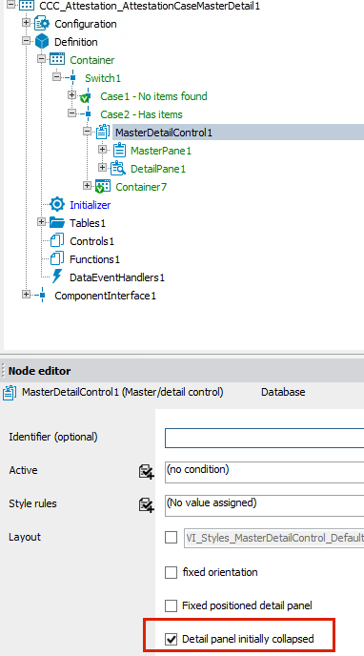
Task: Expand Case1 - No items found
Action: [71, 95]
